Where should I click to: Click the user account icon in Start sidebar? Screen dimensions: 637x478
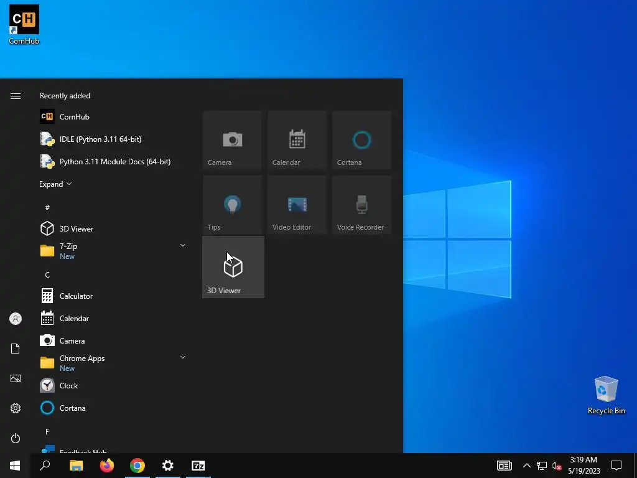[x=16, y=319]
